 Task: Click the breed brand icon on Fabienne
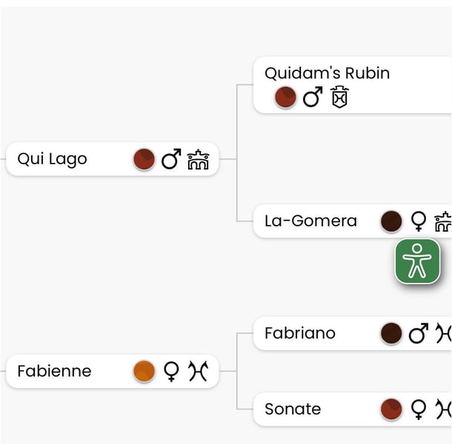point(197,371)
